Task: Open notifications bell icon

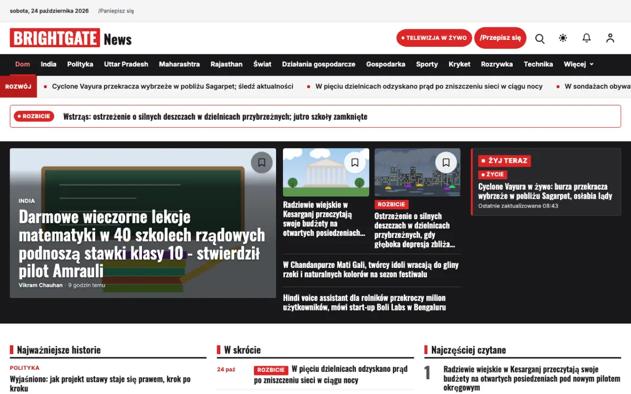Action: point(587,38)
